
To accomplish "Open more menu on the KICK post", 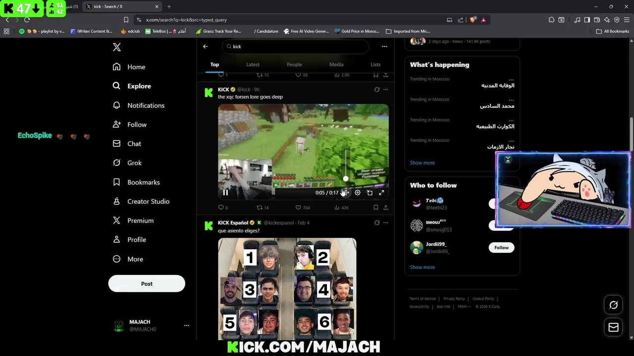I will point(386,89).
